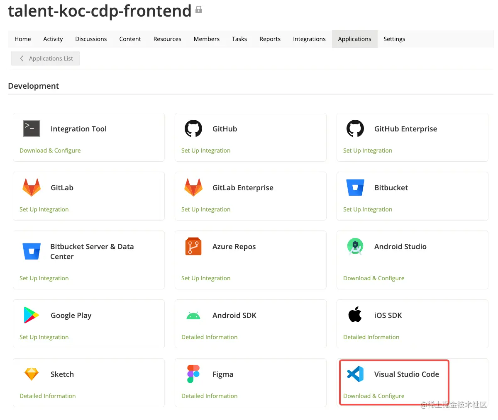Click Set Up Integration under GitHub Enterprise
Screen dimensions: 498x420
[x=368, y=151]
